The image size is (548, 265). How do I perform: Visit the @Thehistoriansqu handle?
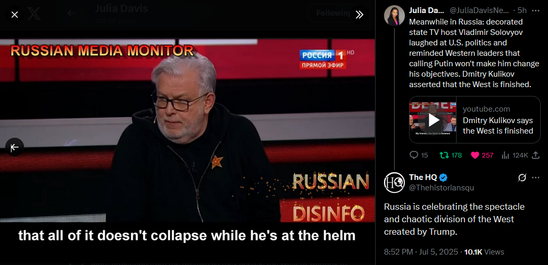tap(441, 188)
